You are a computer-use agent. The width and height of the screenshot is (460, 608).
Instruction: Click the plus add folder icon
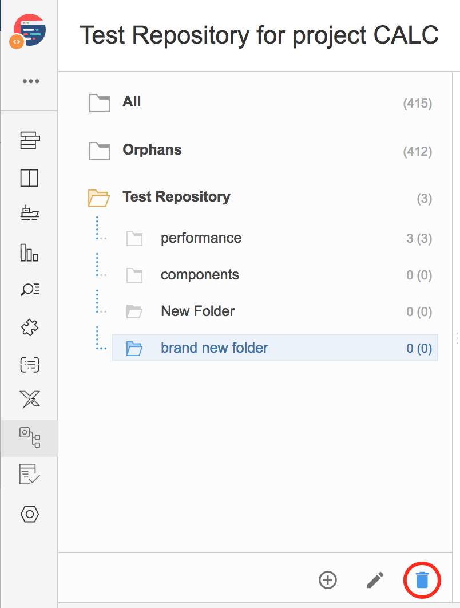tap(328, 580)
